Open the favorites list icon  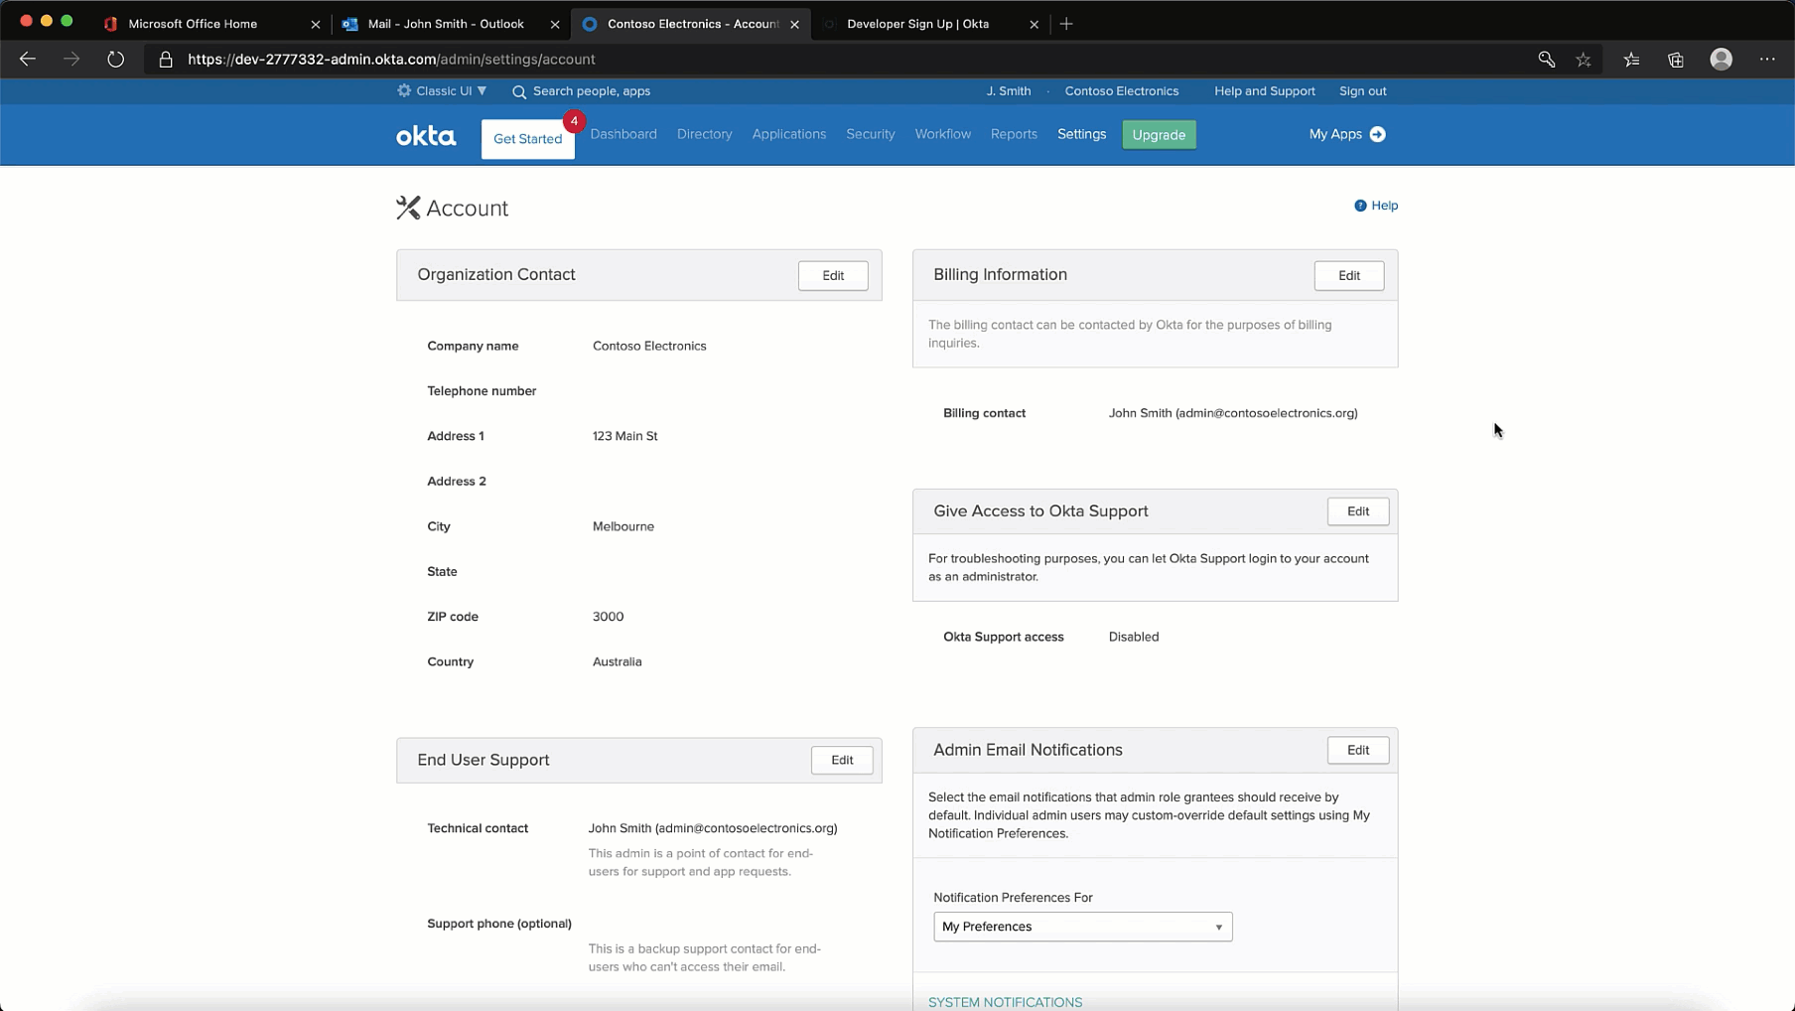[1631, 60]
